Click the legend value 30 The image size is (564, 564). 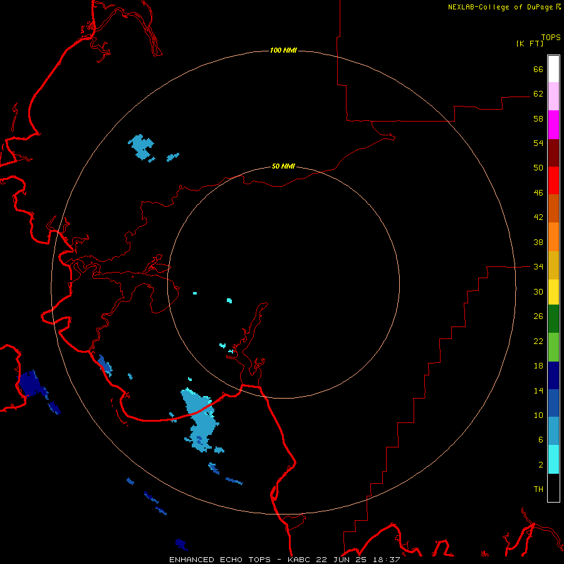tap(538, 291)
